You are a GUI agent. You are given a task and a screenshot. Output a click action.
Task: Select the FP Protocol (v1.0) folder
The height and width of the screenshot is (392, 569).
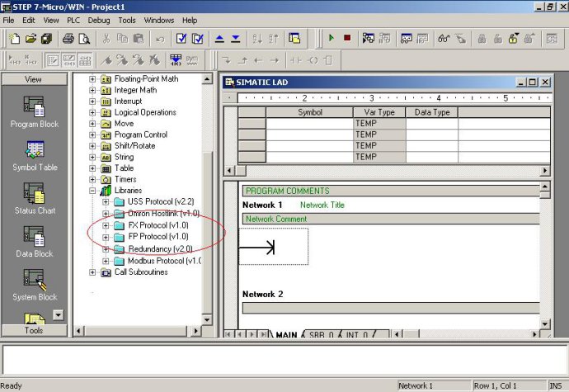[x=158, y=237]
